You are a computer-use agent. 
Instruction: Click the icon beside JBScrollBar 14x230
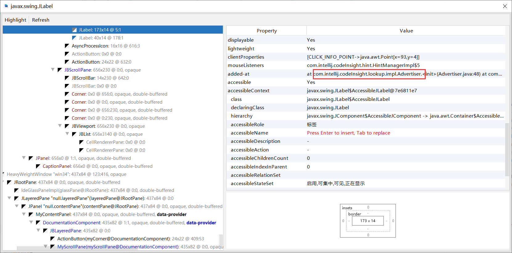(x=67, y=78)
